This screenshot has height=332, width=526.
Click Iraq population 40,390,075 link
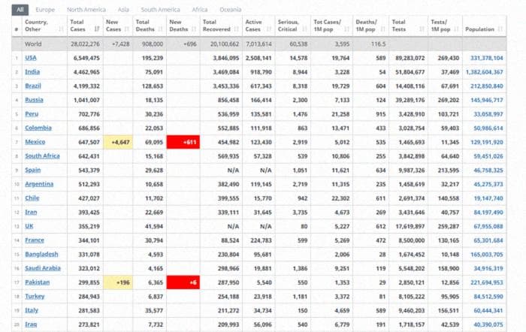[x=488, y=324]
